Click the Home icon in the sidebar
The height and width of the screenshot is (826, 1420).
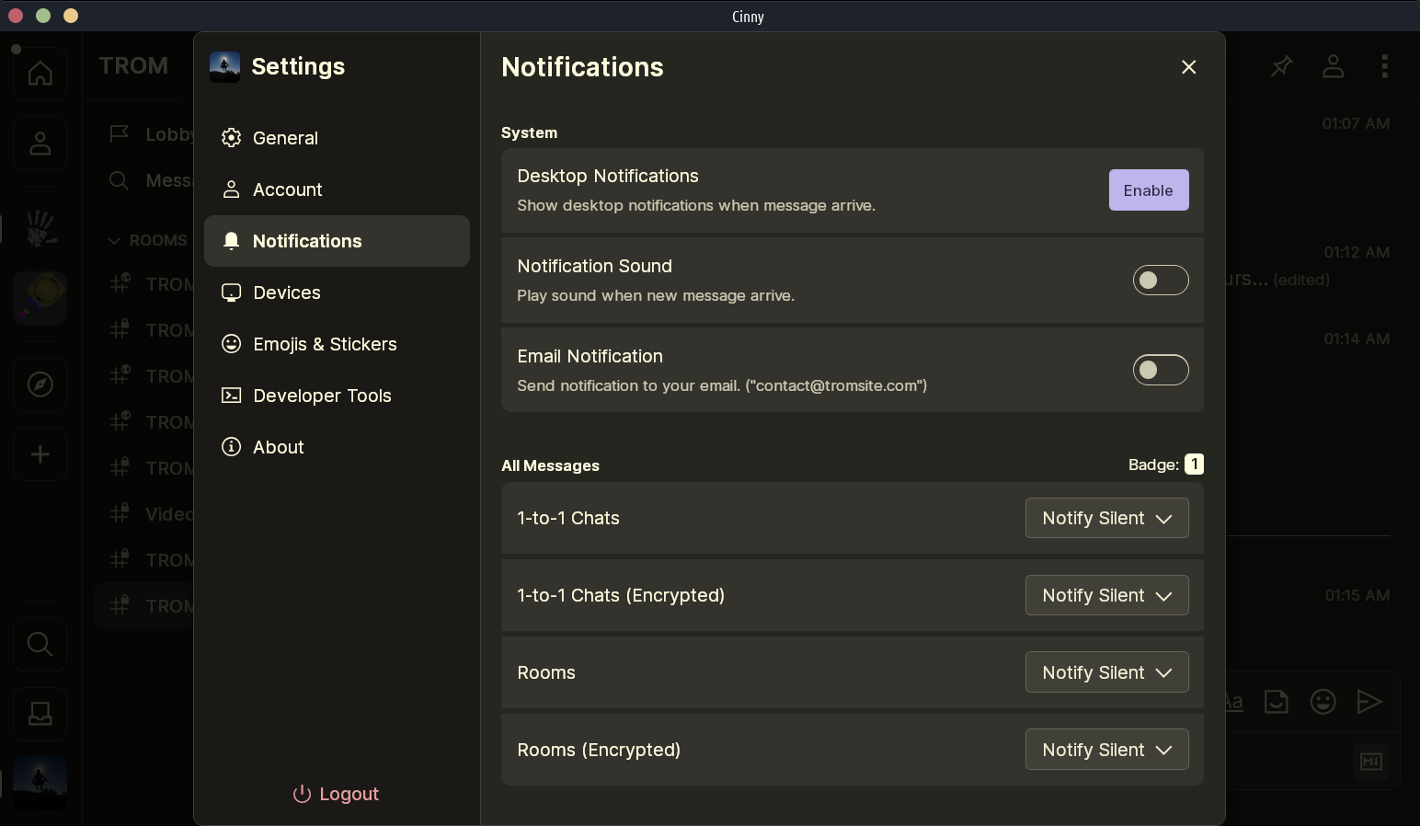(x=40, y=74)
